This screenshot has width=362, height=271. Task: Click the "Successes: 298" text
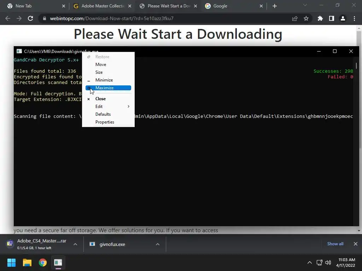coord(333,71)
